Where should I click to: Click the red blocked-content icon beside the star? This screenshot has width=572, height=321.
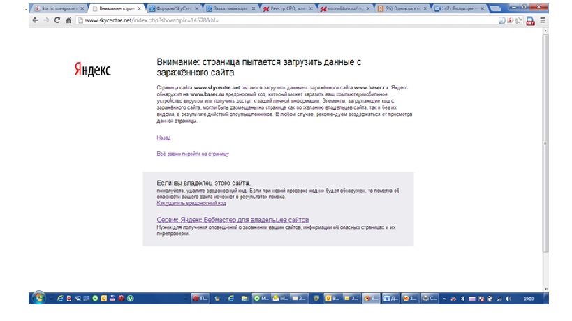click(x=511, y=20)
